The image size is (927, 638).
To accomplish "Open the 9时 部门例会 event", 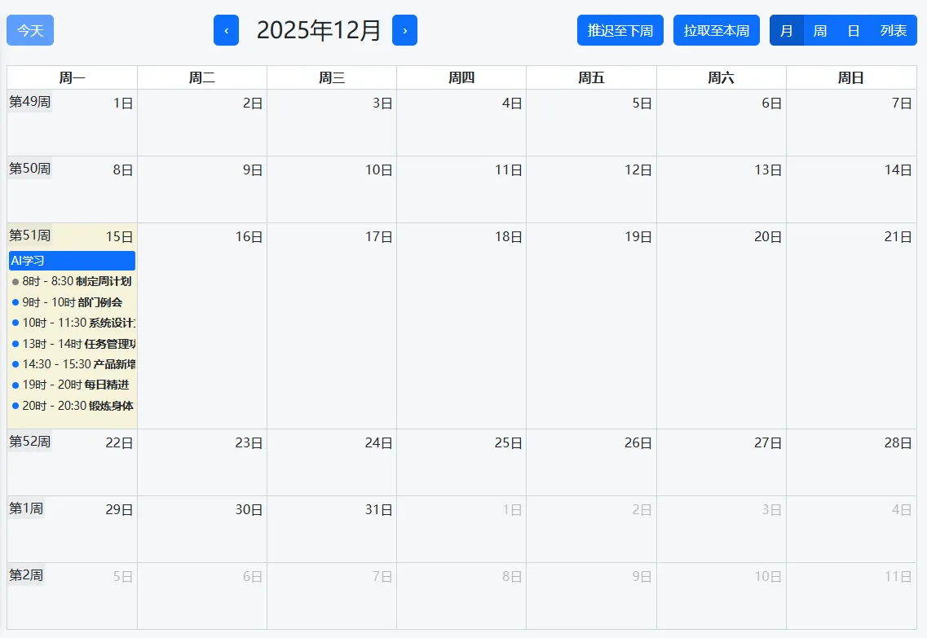I will tap(72, 302).
